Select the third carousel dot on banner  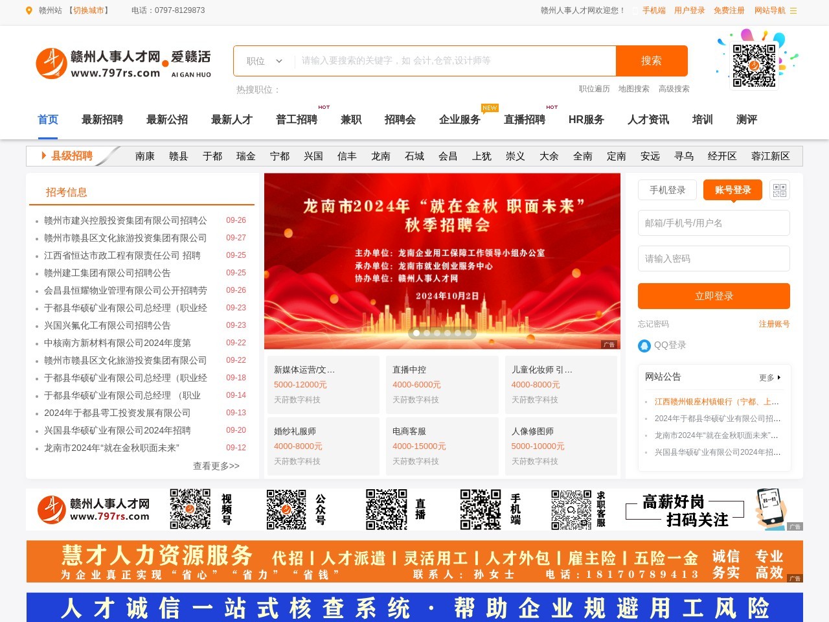coord(437,333)
